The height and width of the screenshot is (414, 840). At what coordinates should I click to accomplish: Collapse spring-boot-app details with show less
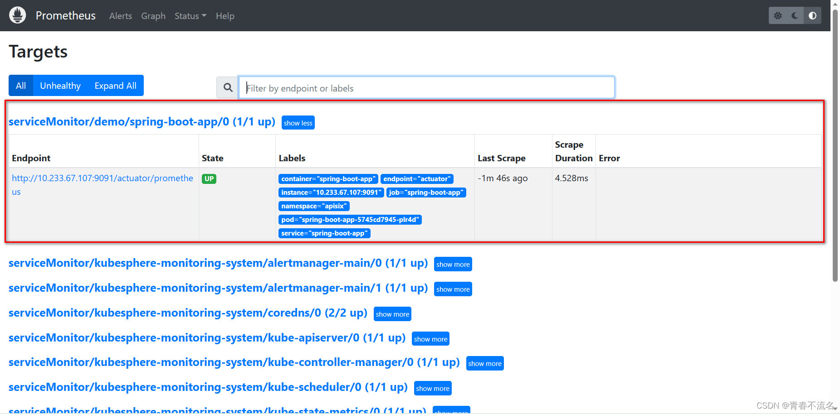coord(298,122)
